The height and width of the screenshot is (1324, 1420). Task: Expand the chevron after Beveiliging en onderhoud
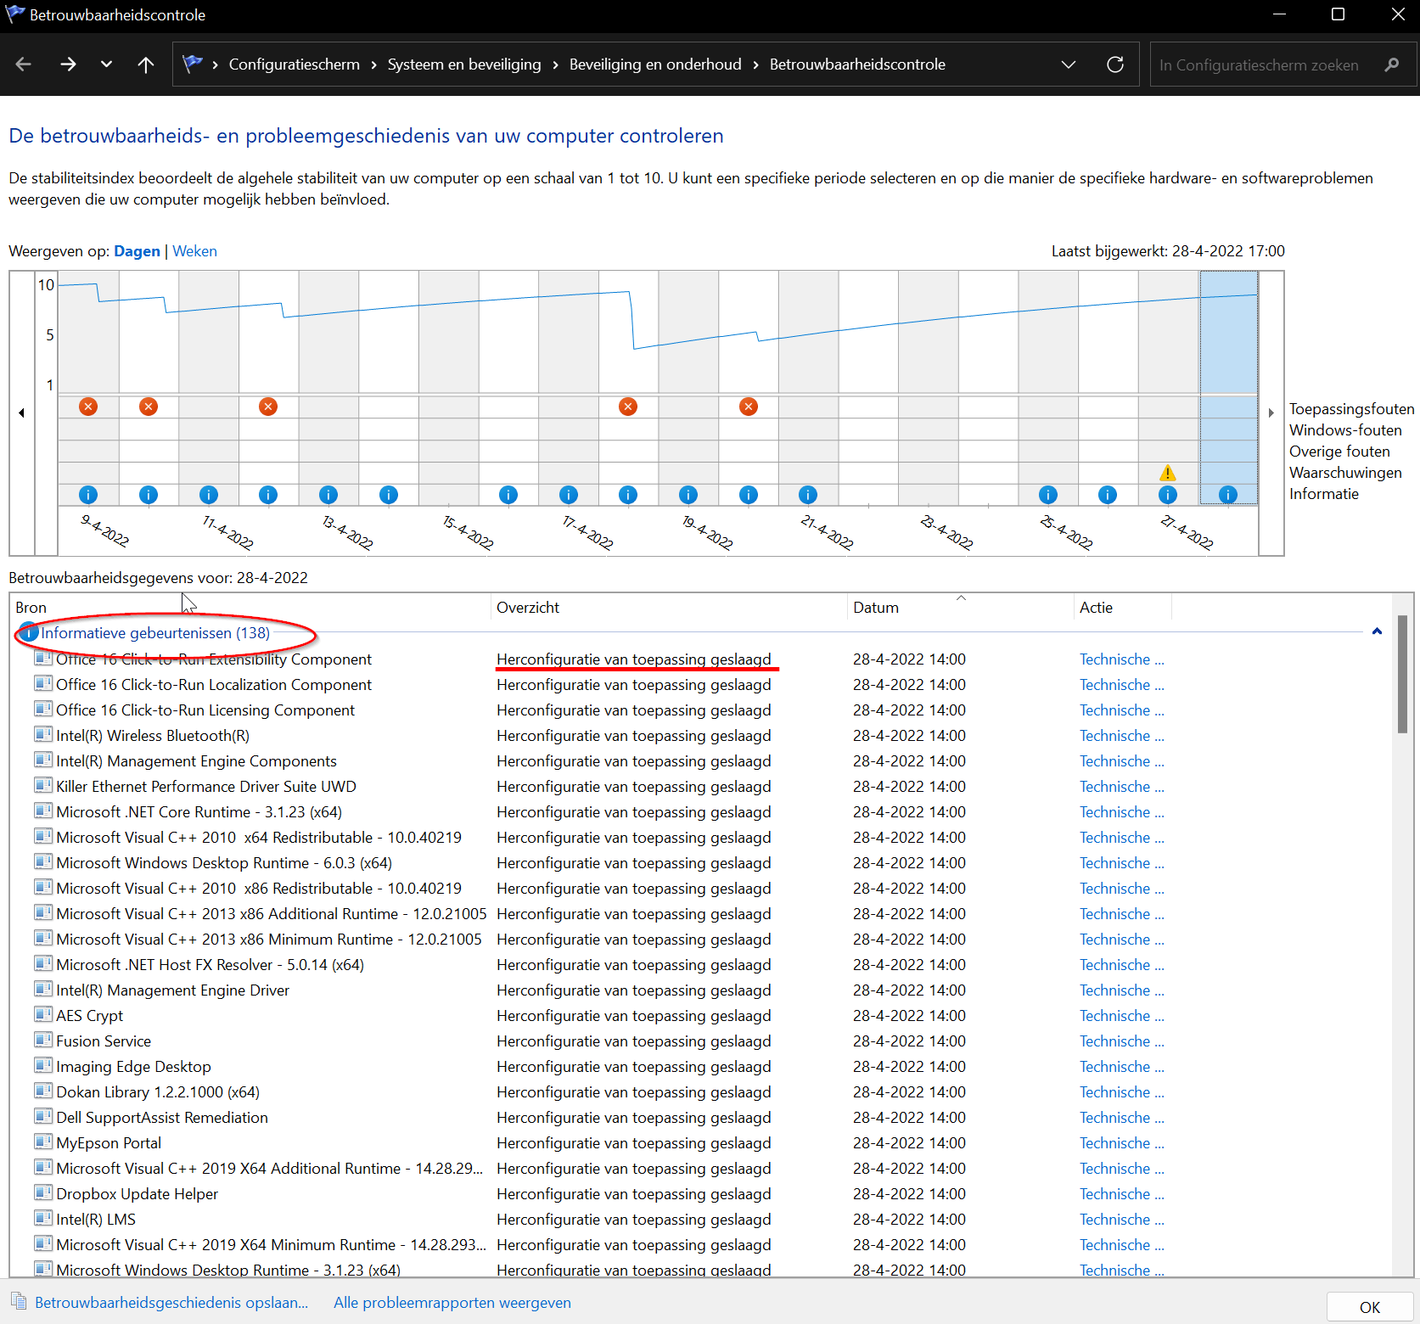coord(755,65)
